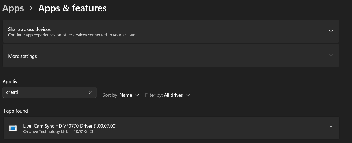352x143 pixels.
Task: Click the down arrow next to All drives
Action: tap(188, 95)
